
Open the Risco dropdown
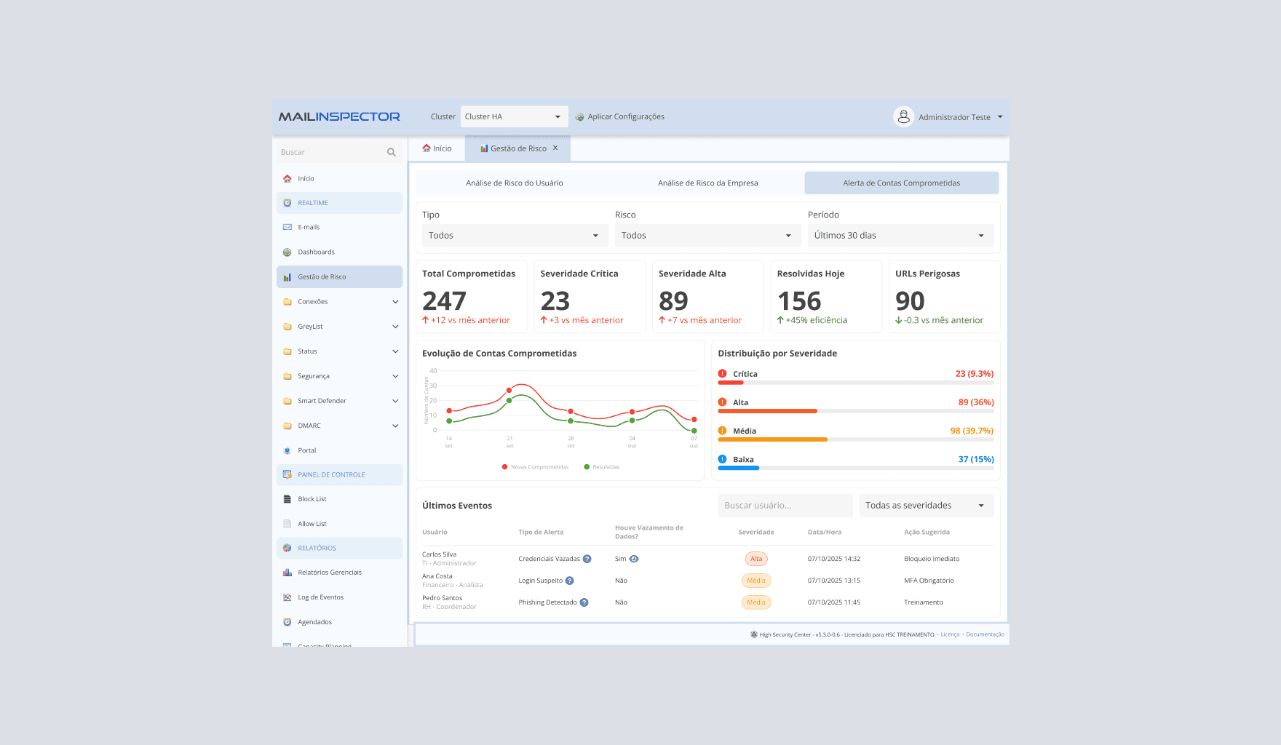point(708,236)
